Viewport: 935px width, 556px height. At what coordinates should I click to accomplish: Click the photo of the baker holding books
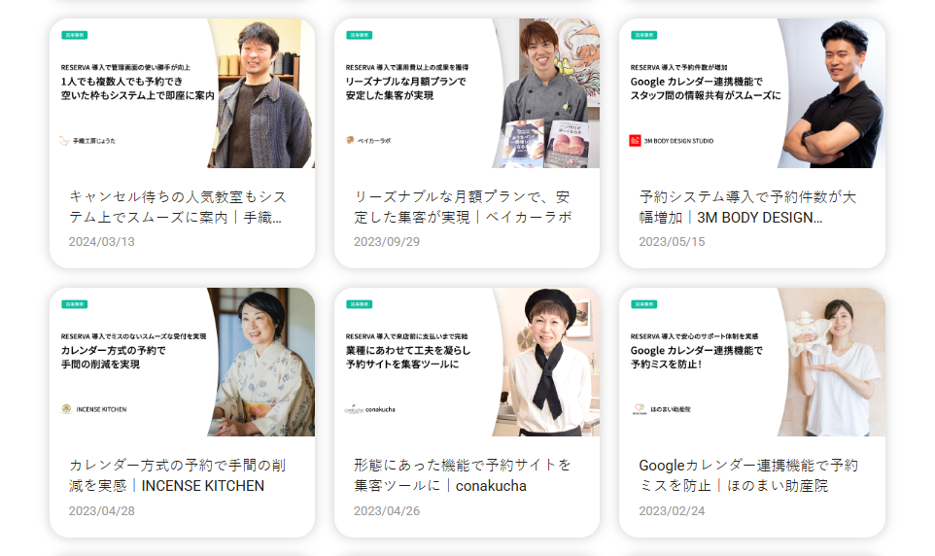tap(547, 93)
